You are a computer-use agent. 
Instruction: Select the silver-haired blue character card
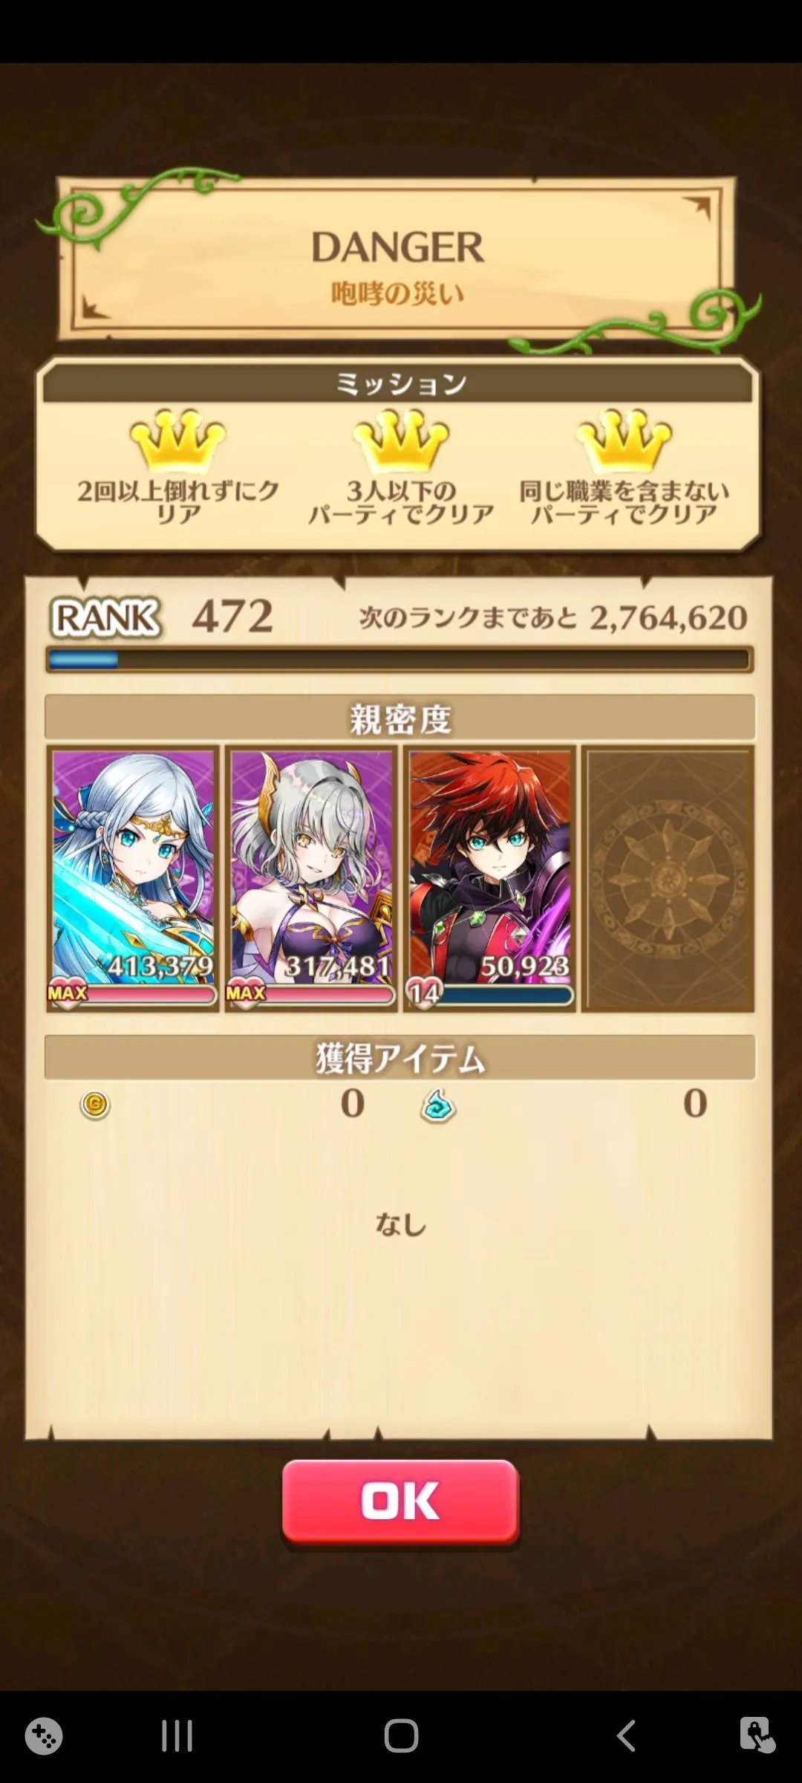click(133, 879)
